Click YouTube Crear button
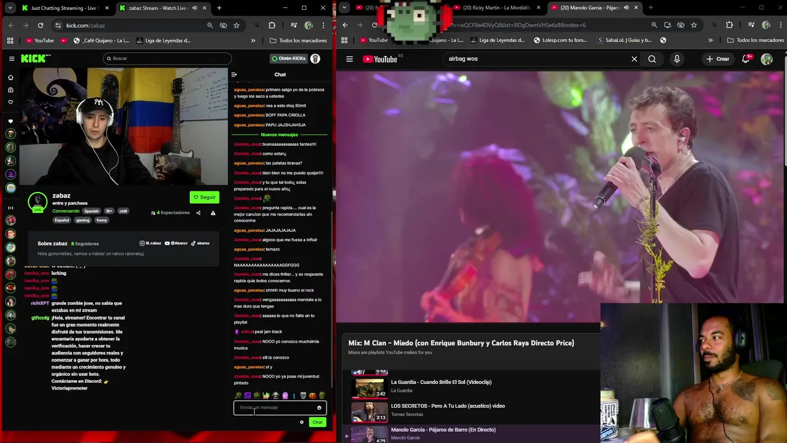Screen dimensions: 787x443 [x=718, y=59]
